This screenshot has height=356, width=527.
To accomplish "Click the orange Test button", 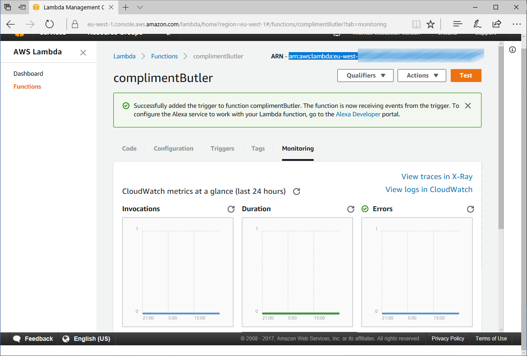I will [x=466, y=76].
